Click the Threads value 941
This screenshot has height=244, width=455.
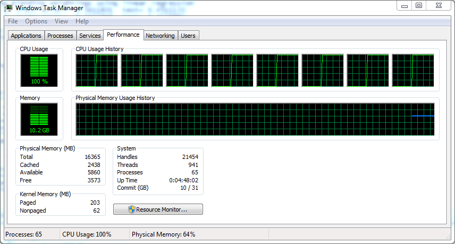point(193,164)
